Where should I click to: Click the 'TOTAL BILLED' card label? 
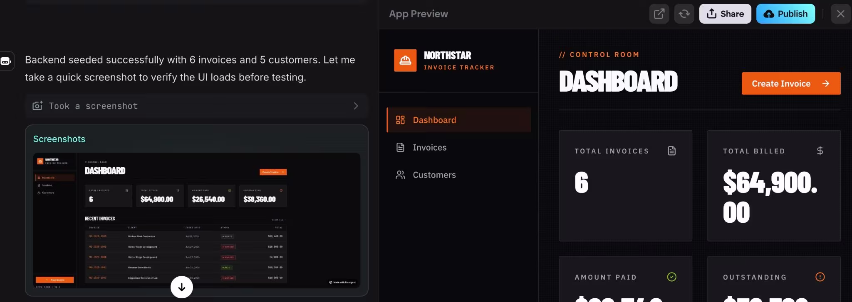pyautogui.click(x=754, y=151)
